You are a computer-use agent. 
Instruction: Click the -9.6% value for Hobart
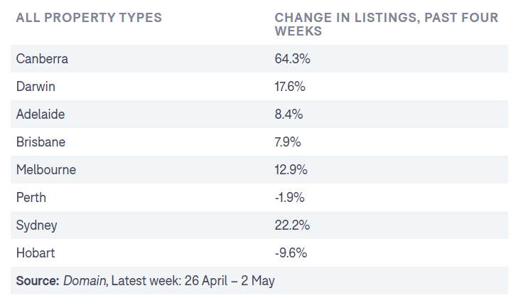click(x=290, y=253)
